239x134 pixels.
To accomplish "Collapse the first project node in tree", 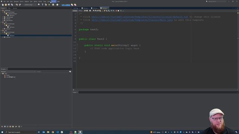I will click(1, 10).
